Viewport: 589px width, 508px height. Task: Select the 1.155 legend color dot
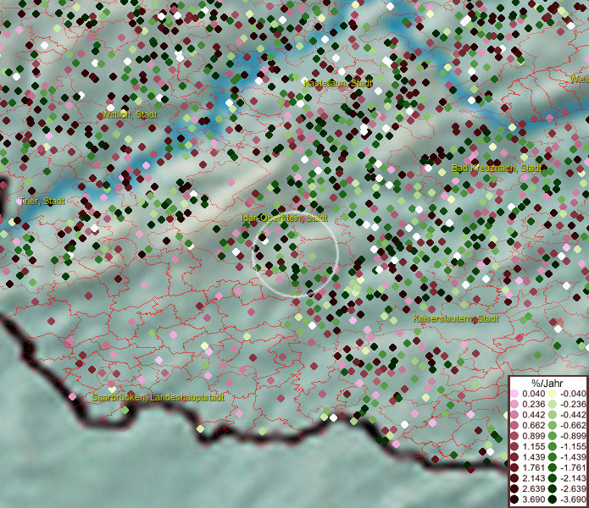[514, 446]
